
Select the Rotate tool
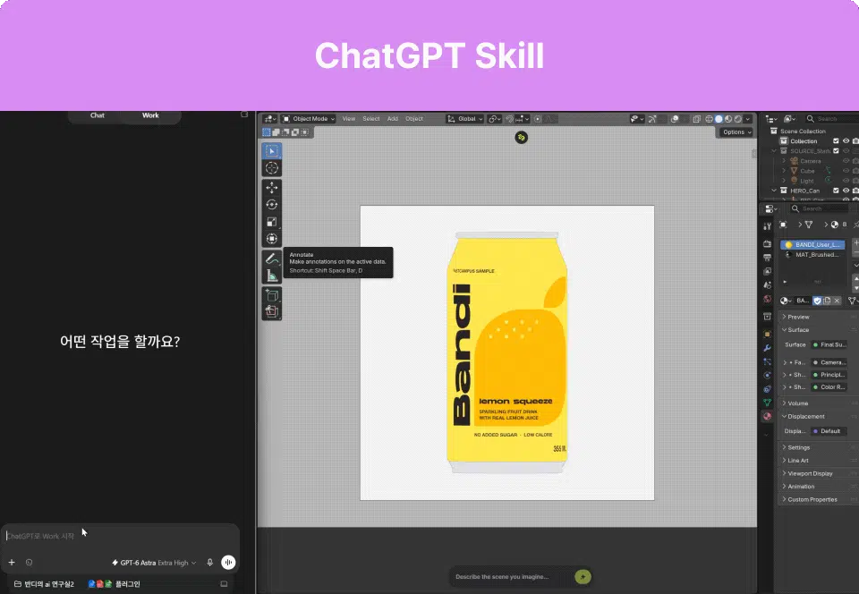(272, 205)
